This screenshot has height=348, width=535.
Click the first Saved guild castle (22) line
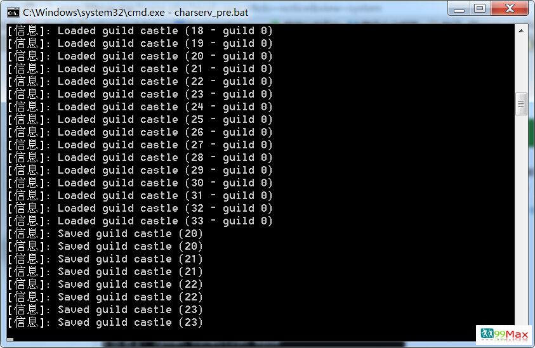tap(105, 285)
